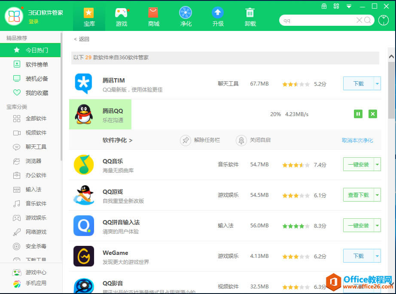Open 我的收藏 in the sidebar
Image resolution: width=396 pixels, height=294 pixels.
pyautogui.click(x=30, y=93)
